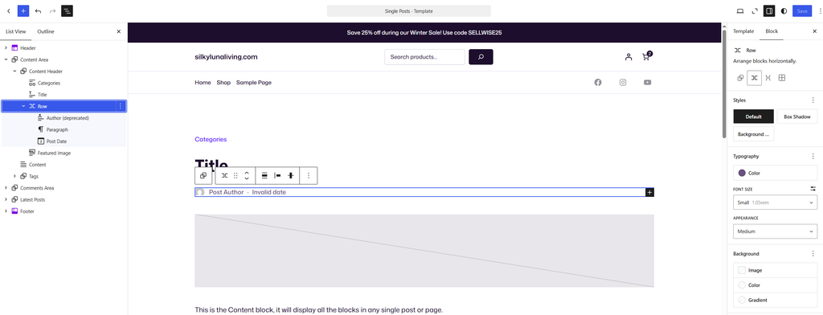Open the Styles half-circle icon

(x=784, y=11)
